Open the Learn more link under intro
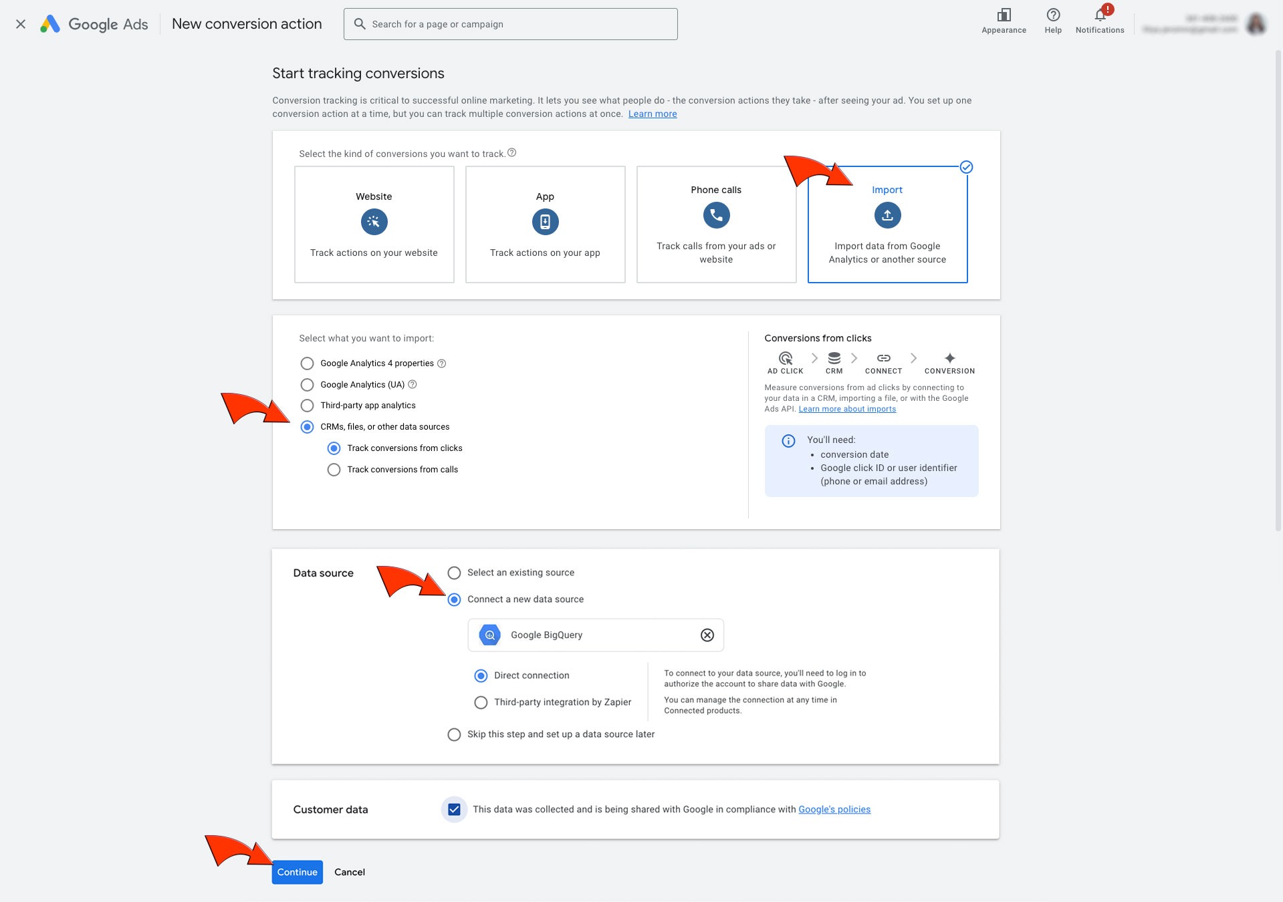 click(x=653, y=114)
